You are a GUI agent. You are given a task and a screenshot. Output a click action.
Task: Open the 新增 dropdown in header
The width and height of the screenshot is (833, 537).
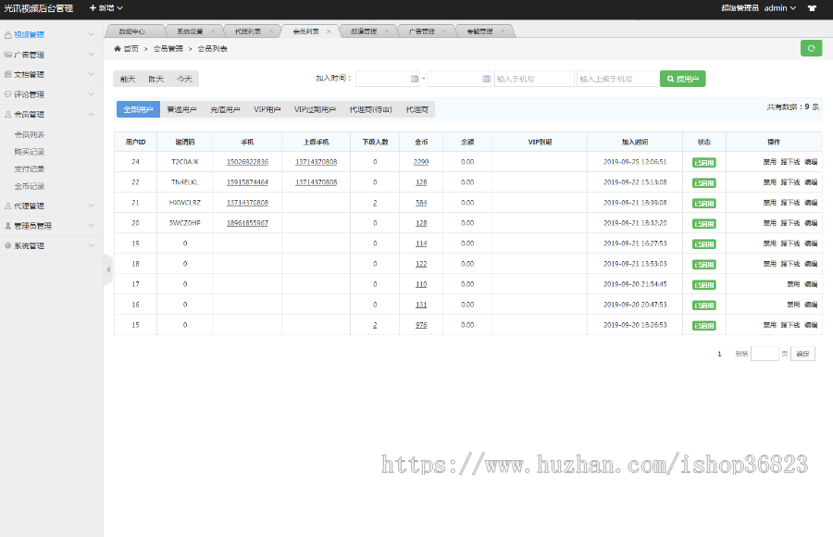[x=106, y=8]
